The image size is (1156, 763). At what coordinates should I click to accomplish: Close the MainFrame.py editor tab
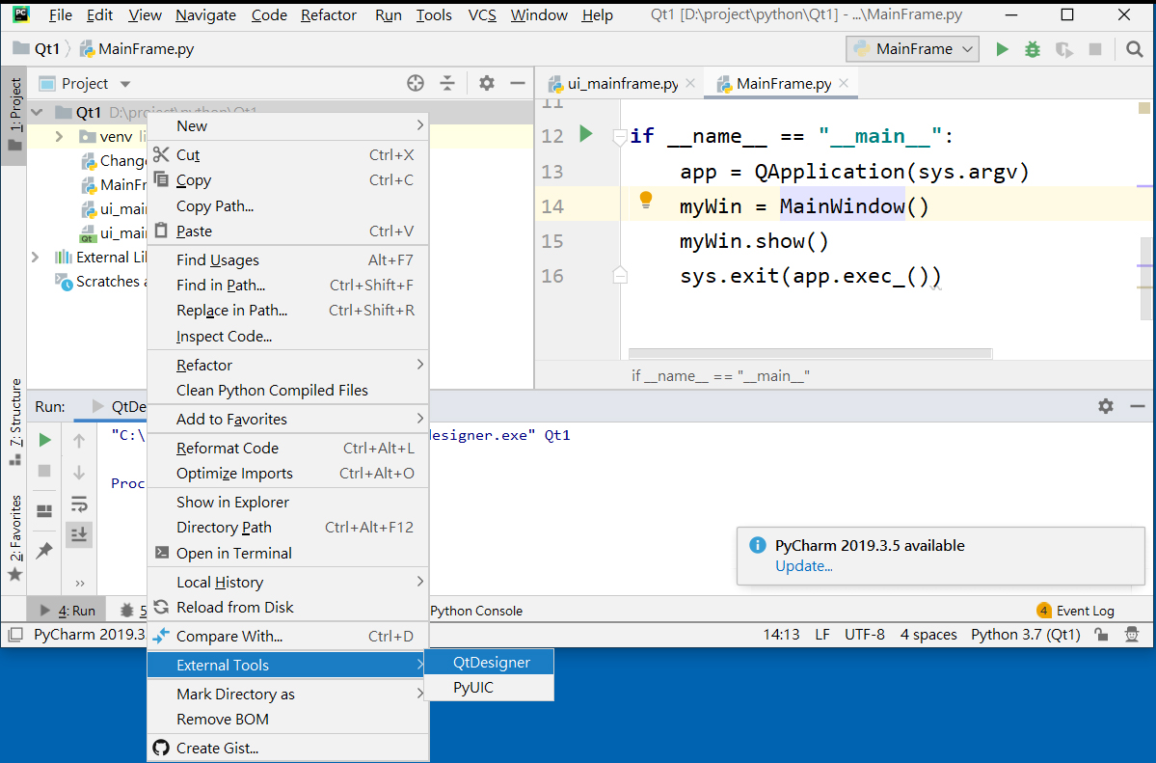coord(844,83)
